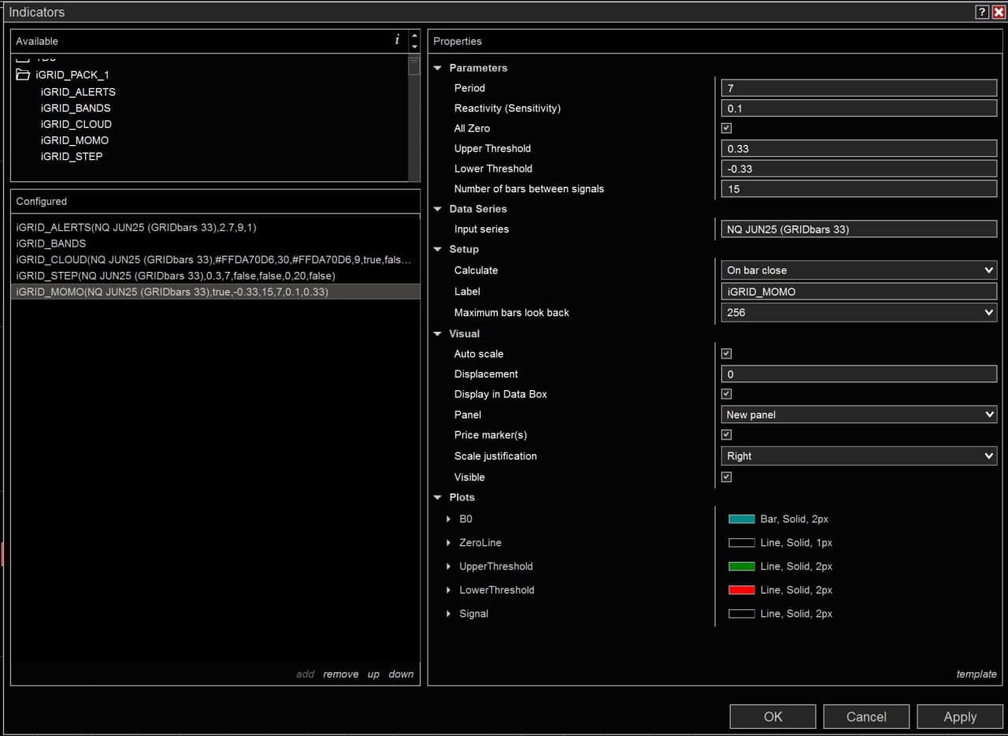
Task: Collapse the Parameters section
Action: tap(439, 69)
